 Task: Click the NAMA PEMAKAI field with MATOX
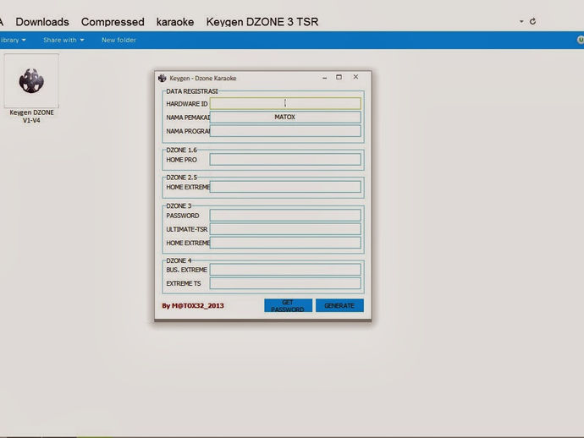(x=285, y=118)
